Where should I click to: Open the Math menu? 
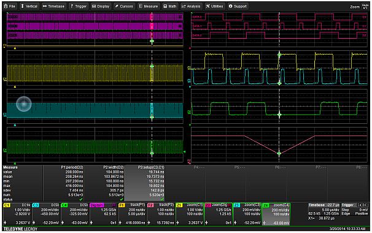170,6
